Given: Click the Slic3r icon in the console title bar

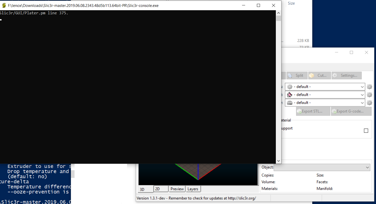Looking at the screenshot, I should pyautogui.click(x=4, y=5).
